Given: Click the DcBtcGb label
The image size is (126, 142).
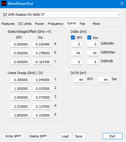Looking at the screenshot, I should pos(107,61).
